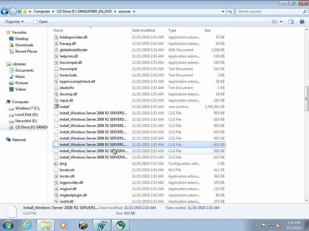Select install wim Archive icon
This screenshot has width=309, height=231.
(x=56, y=107)
